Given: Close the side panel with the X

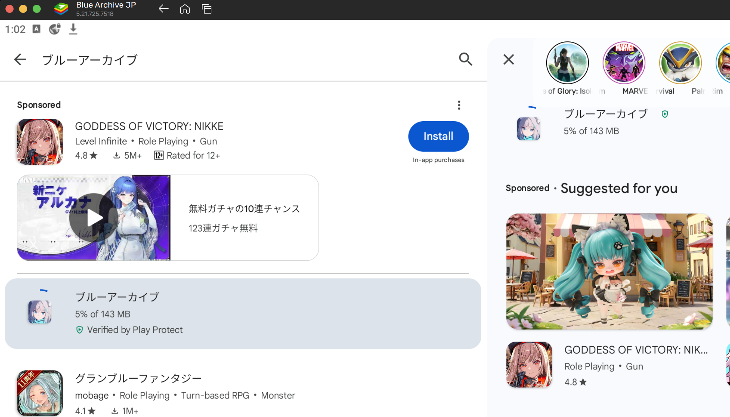Looking at the screenshot, I should click(508, 59).
